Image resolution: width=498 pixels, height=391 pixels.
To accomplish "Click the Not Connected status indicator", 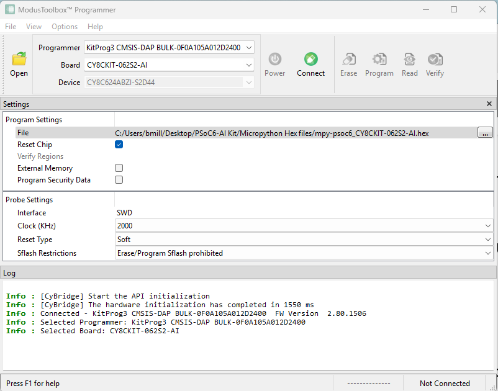I will click(445, 384).
